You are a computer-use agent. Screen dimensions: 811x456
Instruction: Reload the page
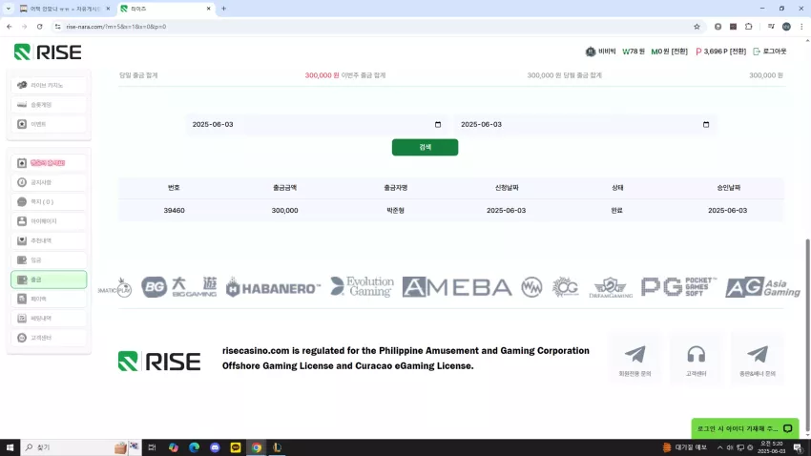pyautogui.click(x=39, y=27)
